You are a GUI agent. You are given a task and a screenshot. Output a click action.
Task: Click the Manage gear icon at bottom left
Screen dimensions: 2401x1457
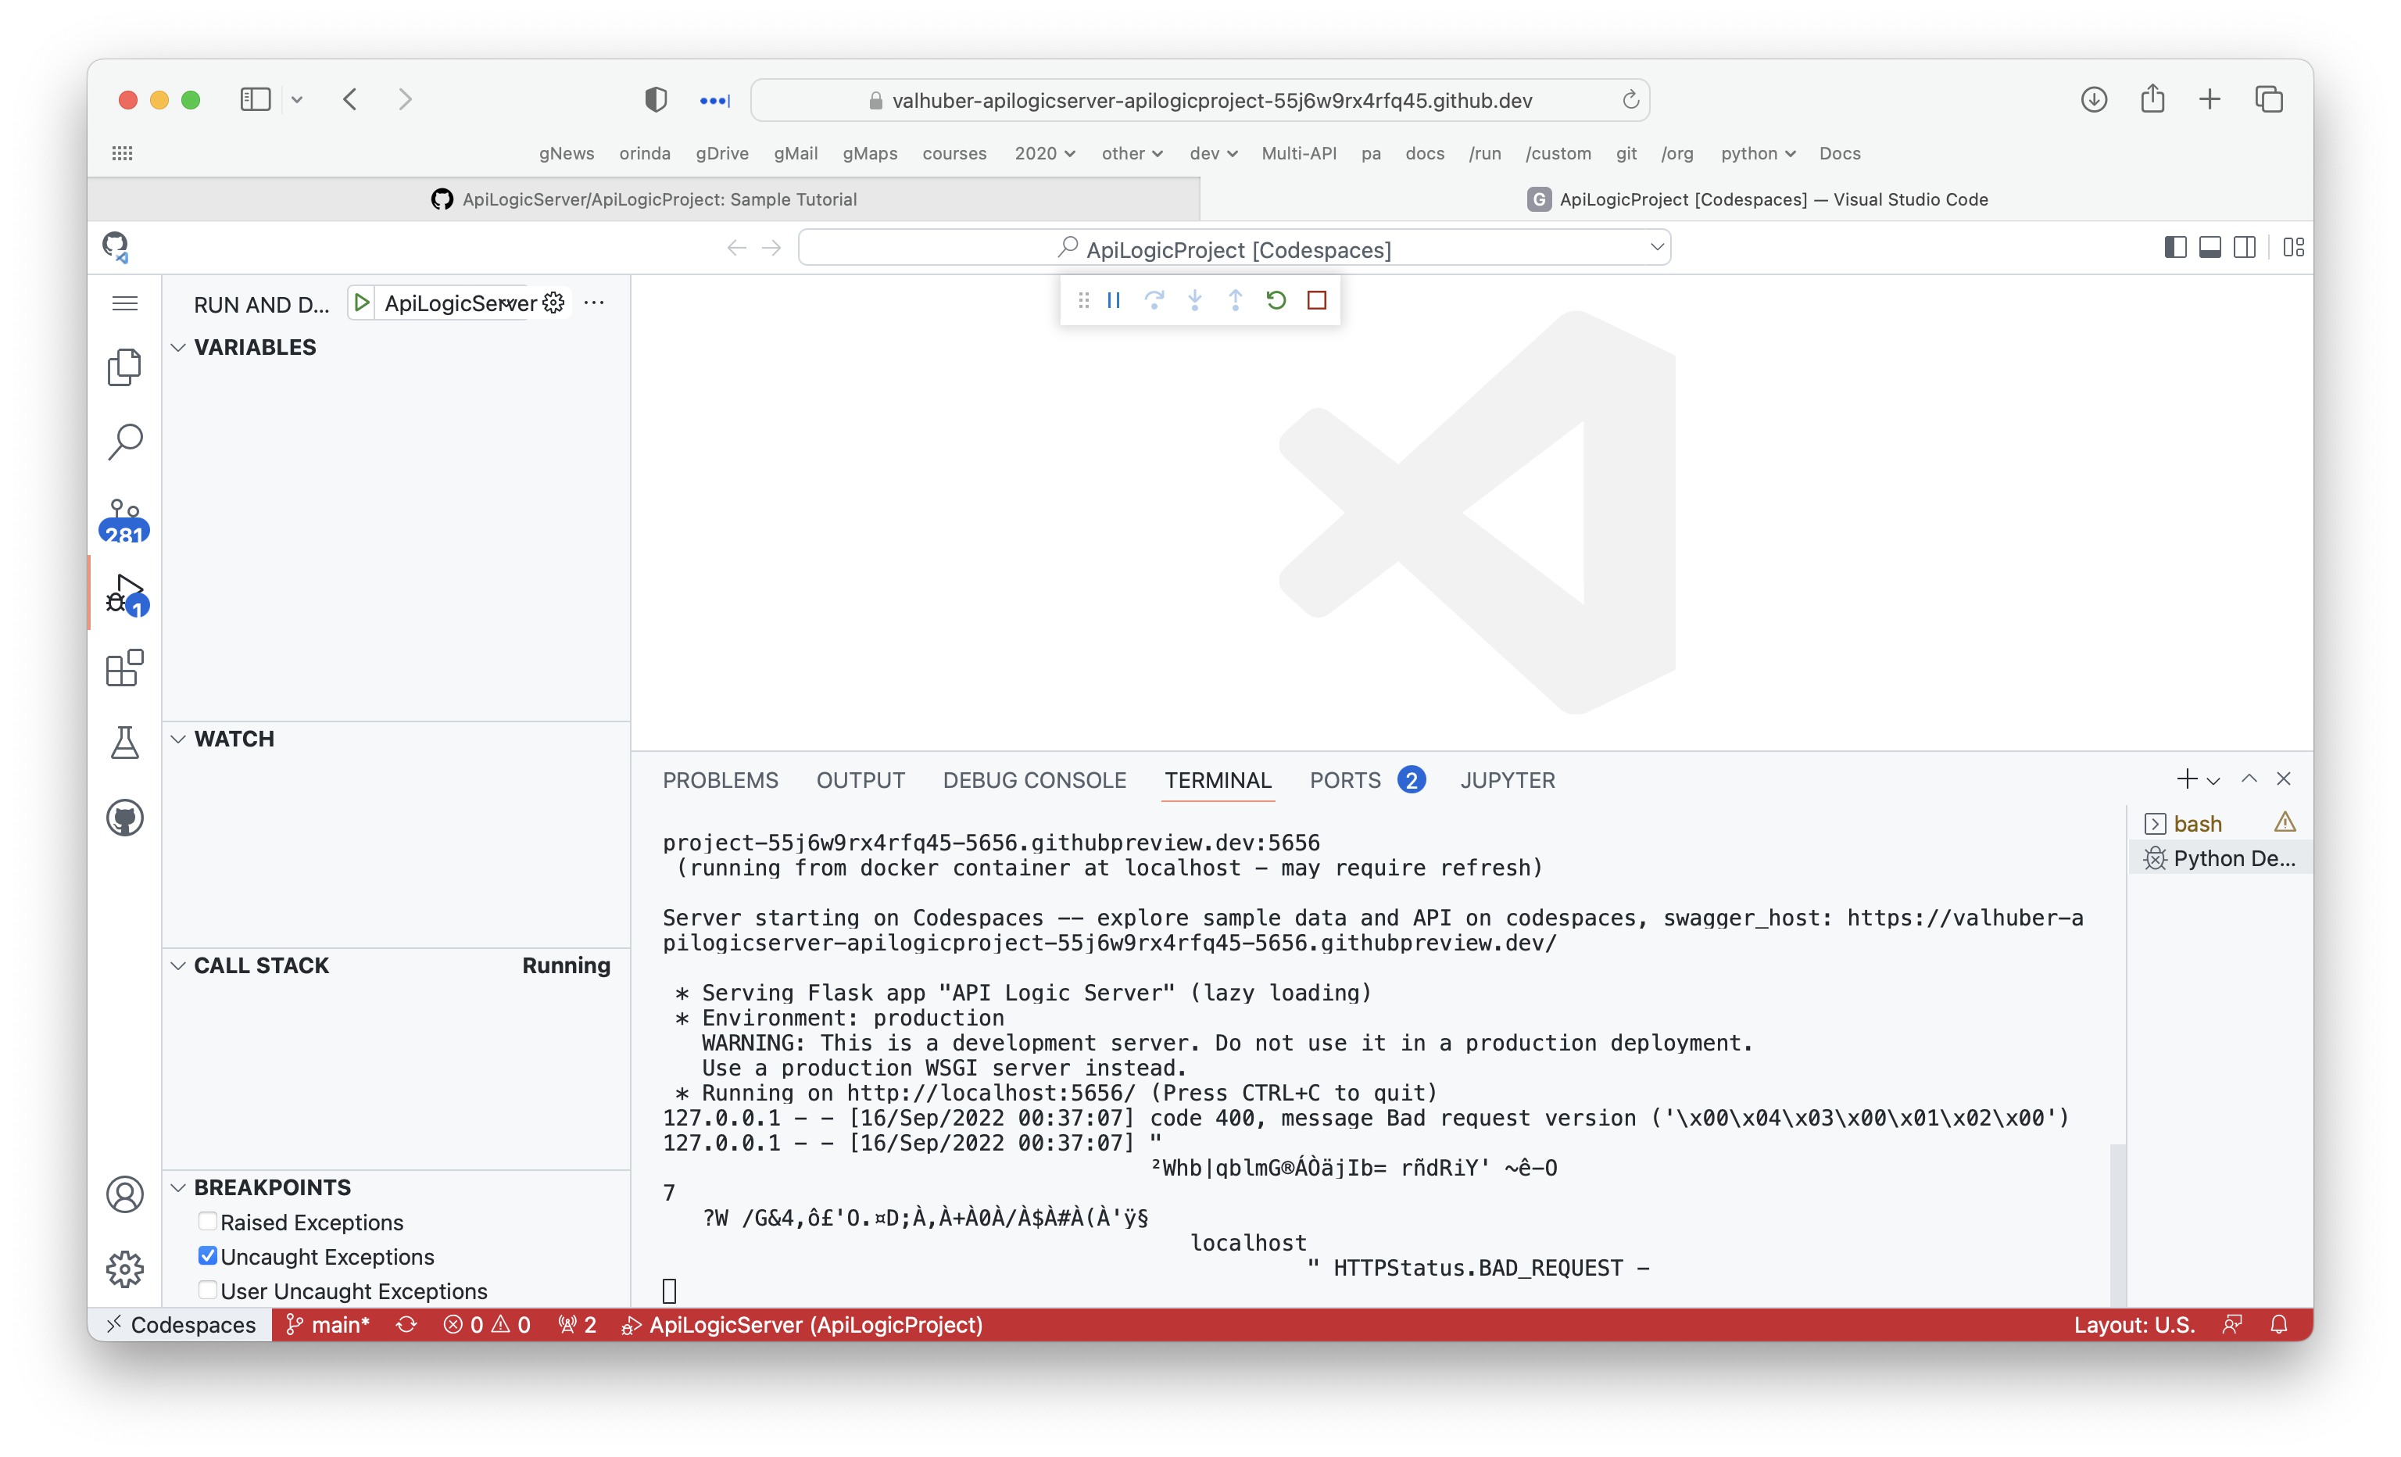pos(125,1269)
